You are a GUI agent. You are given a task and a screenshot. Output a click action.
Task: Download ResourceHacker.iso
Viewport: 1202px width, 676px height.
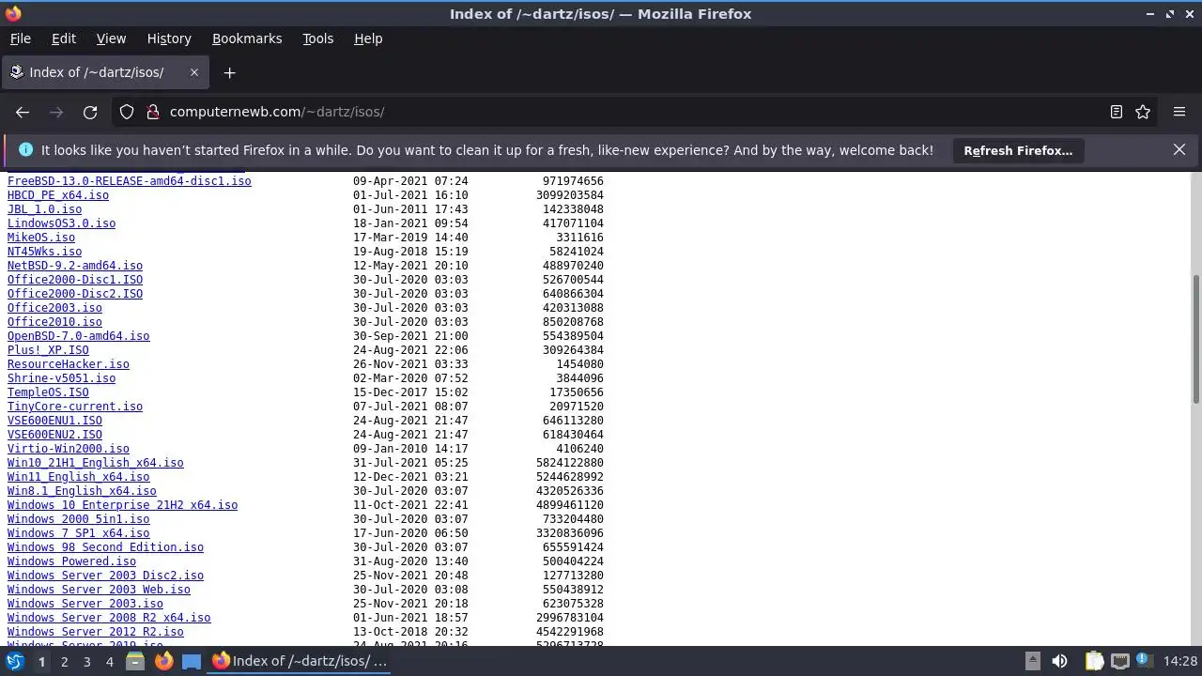coord(69,364)
